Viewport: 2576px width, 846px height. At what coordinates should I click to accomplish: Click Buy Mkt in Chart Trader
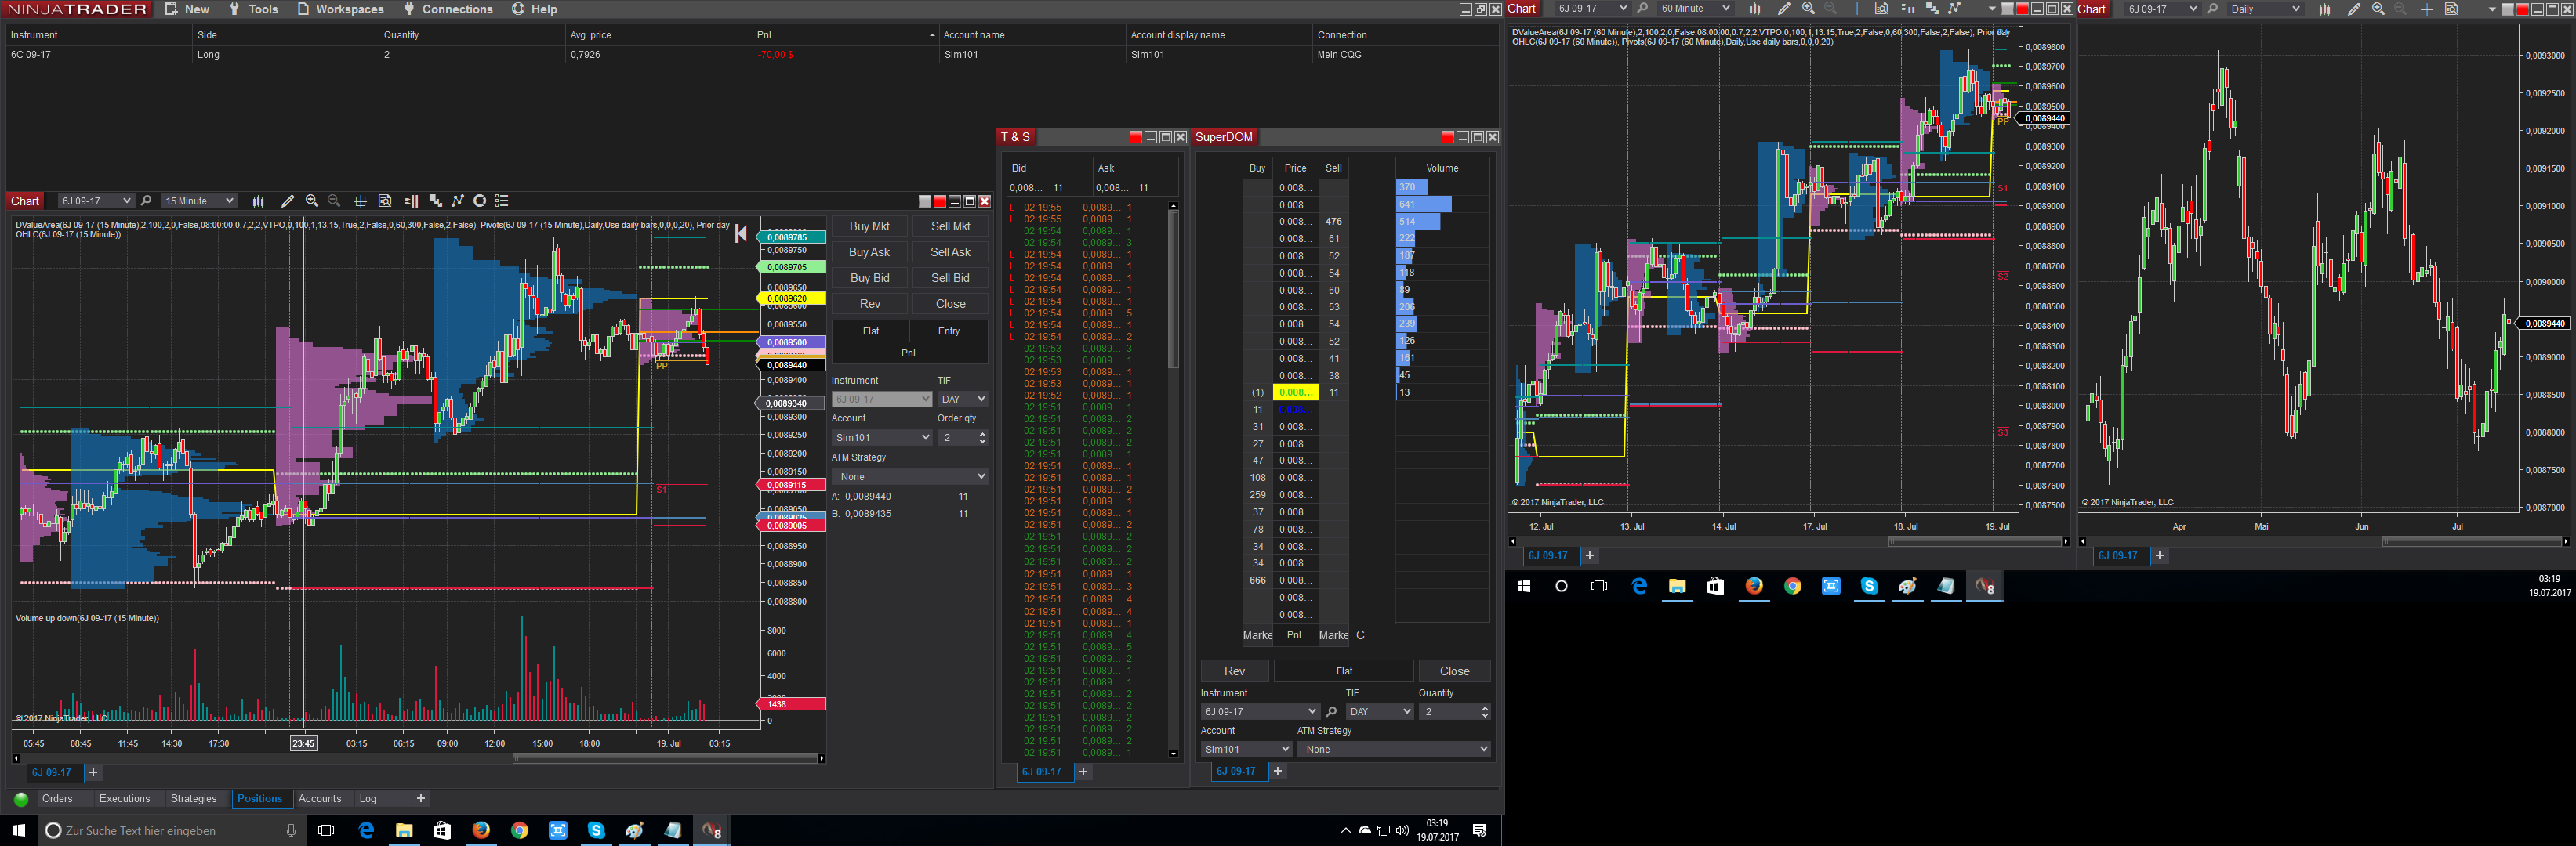(870, 226)
